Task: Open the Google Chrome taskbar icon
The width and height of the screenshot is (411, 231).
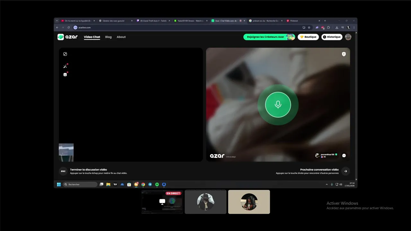Action: click(143, 184)
